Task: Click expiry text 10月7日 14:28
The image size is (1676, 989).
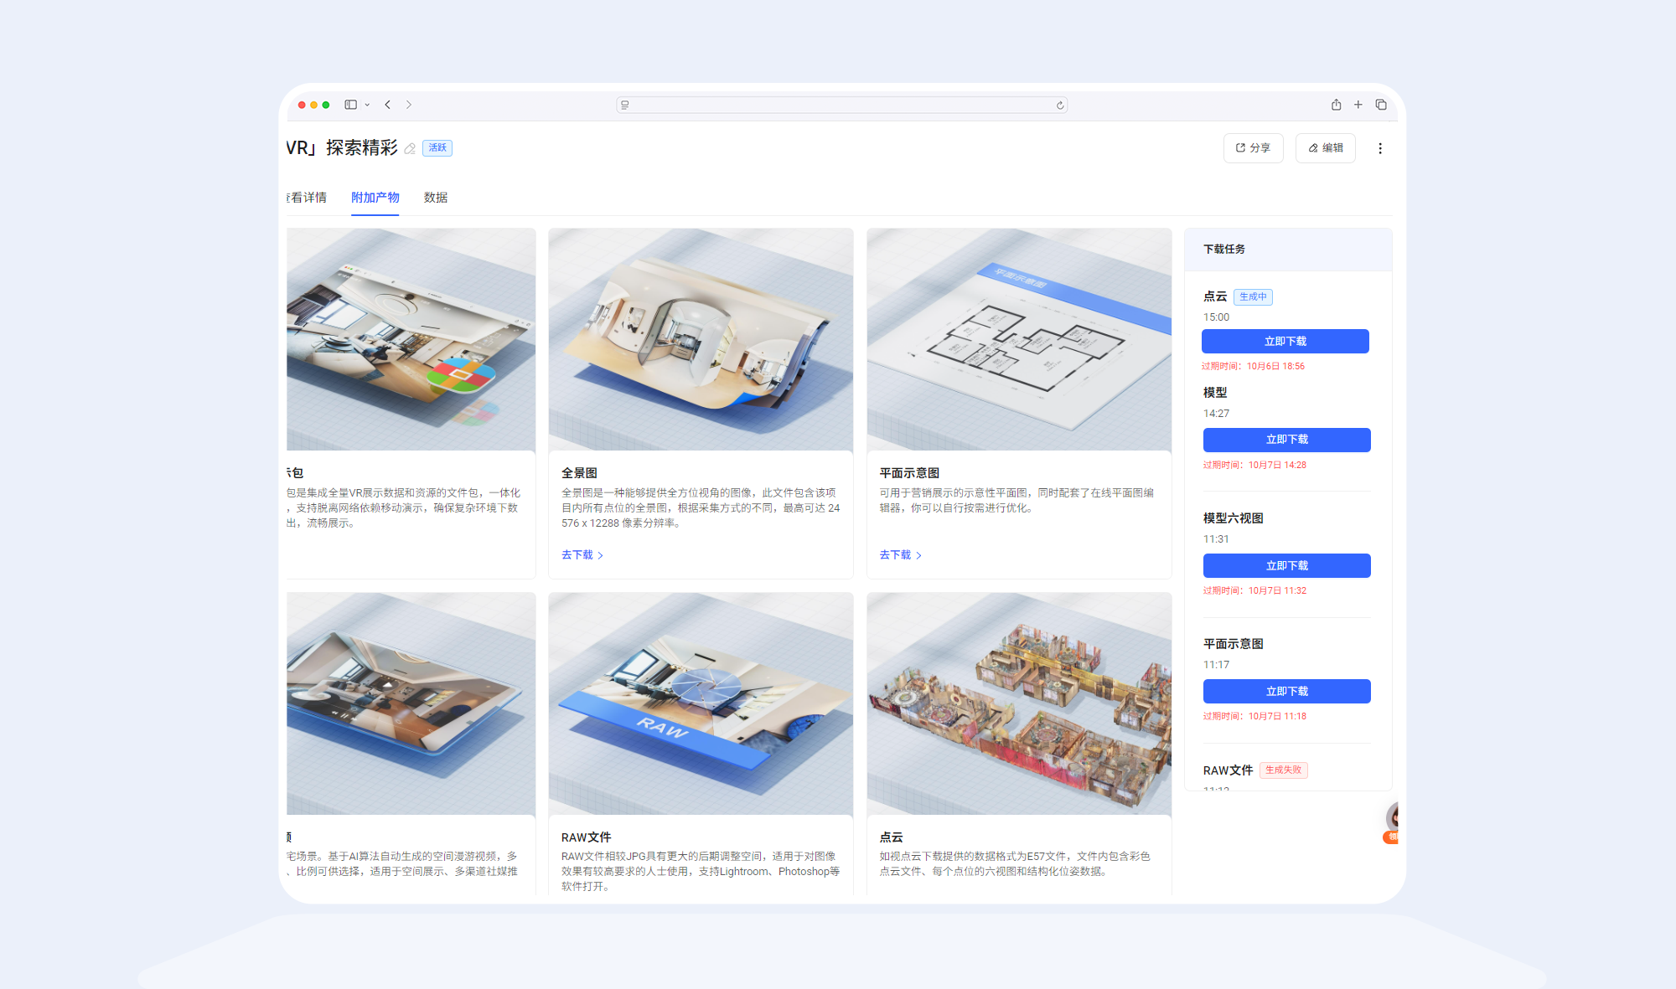Action: click(1277, 466)
